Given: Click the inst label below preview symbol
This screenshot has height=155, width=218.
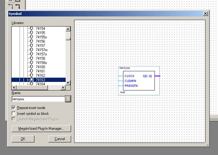Looking at the screenshot, I should (123, 92).
